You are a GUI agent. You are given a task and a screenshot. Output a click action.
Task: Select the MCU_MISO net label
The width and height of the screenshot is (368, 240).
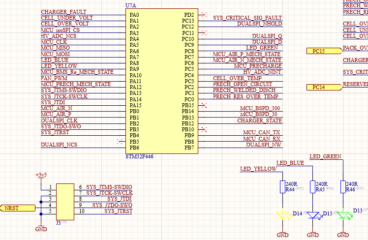coord(56,48)
